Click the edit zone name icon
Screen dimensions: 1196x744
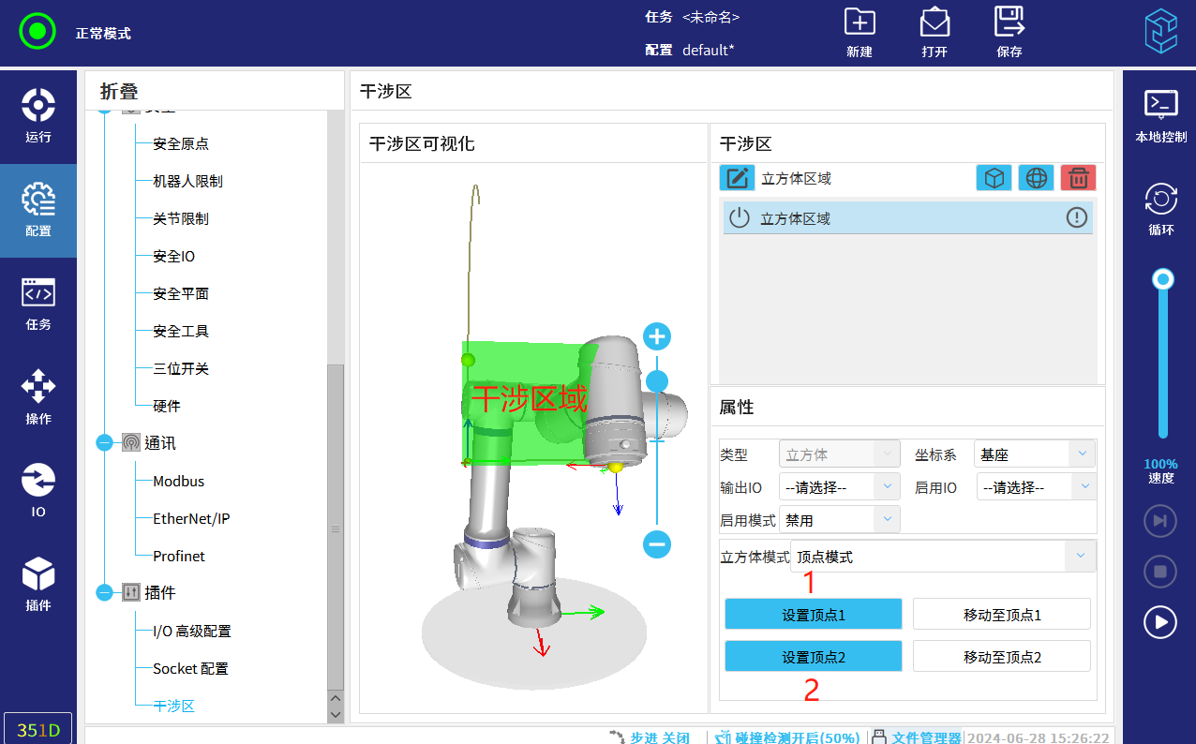(737, 178)
